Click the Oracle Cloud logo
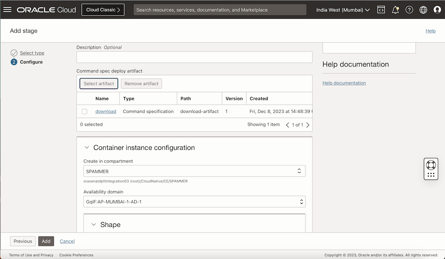The image size is (445, 259). click(x=46, y=9)
